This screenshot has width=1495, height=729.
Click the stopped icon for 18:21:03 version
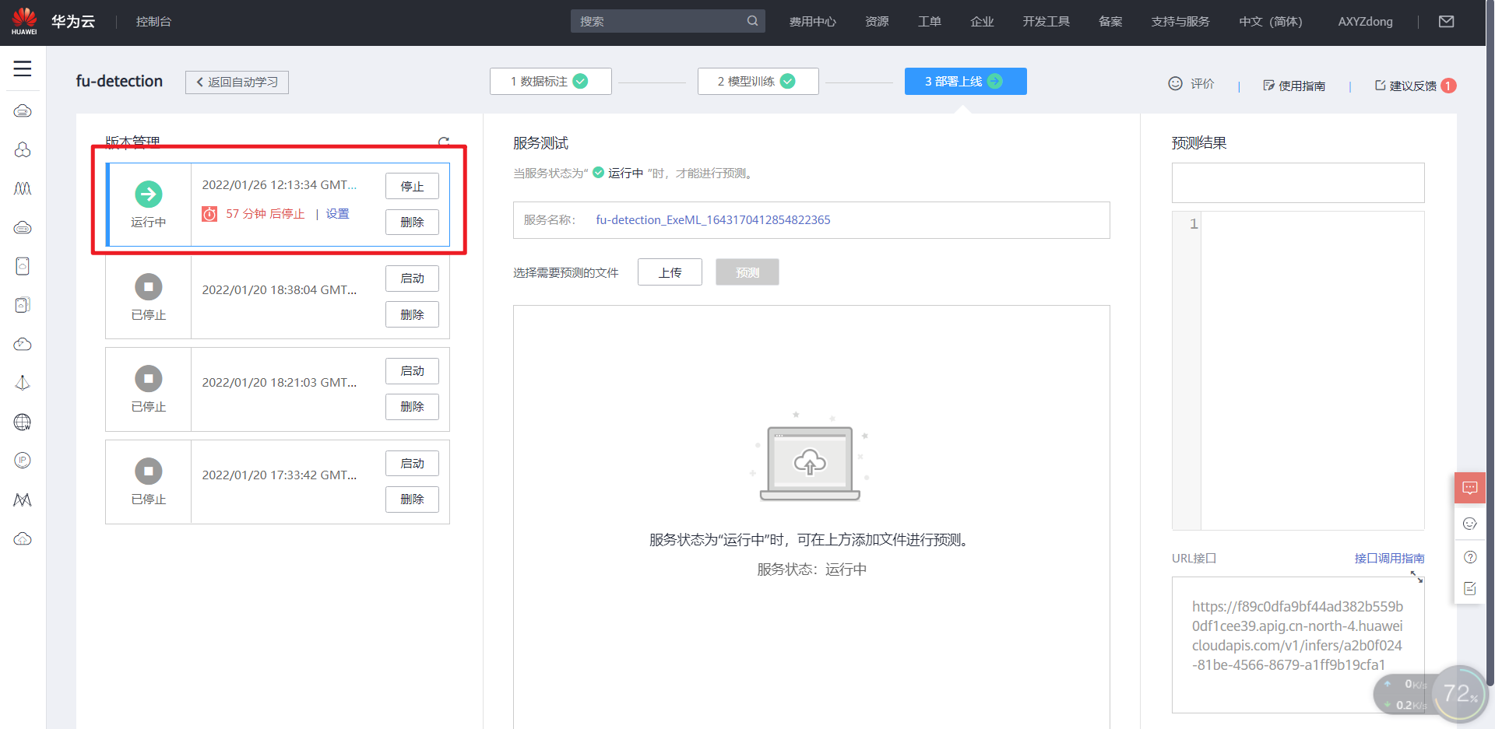coord(149,379)
